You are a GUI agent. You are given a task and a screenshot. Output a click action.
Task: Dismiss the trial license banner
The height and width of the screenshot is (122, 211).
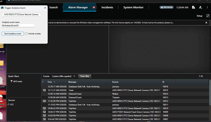(206, 23)
